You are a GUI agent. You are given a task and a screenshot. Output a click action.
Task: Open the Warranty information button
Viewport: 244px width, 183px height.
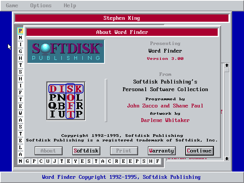tap(162, 151)
